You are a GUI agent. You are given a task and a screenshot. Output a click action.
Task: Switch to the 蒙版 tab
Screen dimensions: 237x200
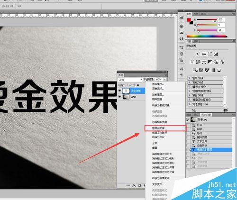point(196,41)
